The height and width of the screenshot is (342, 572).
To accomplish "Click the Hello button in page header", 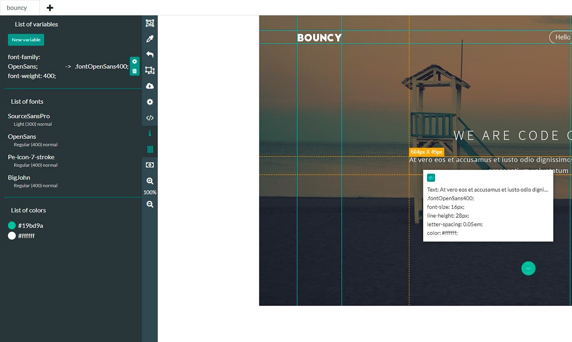I will pos(561,37).
